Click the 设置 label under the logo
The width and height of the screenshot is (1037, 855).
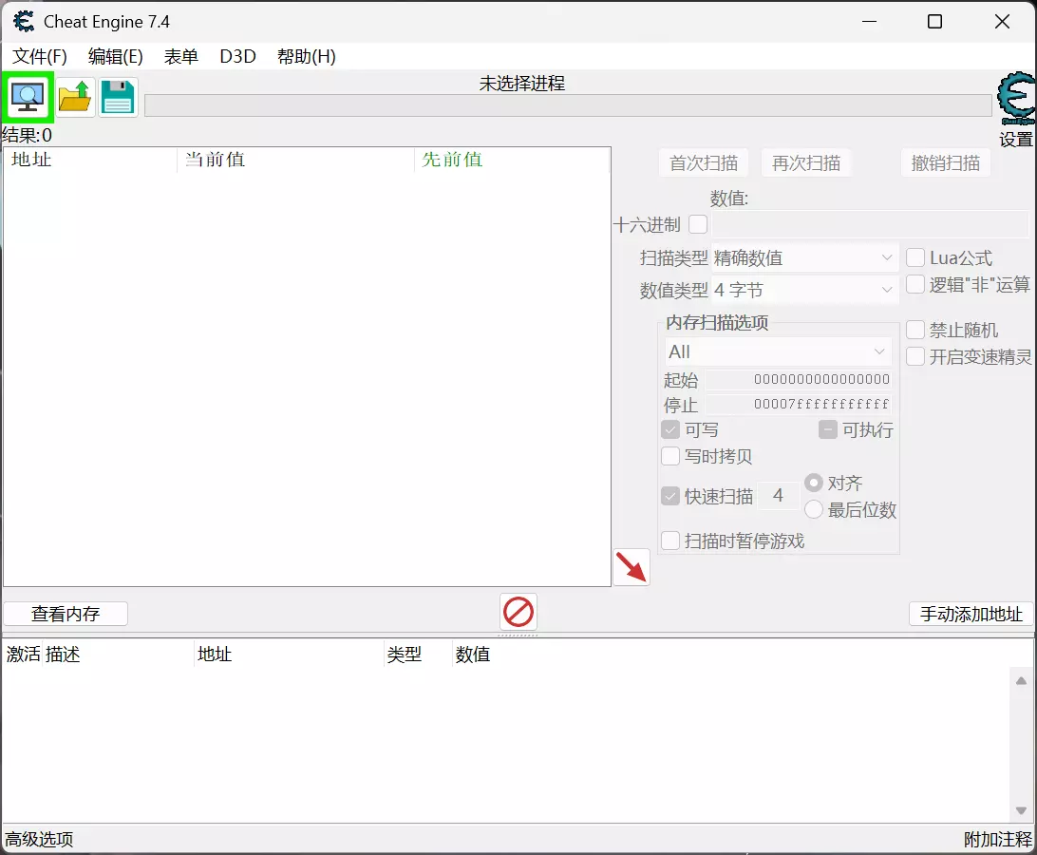point(1016,140)
